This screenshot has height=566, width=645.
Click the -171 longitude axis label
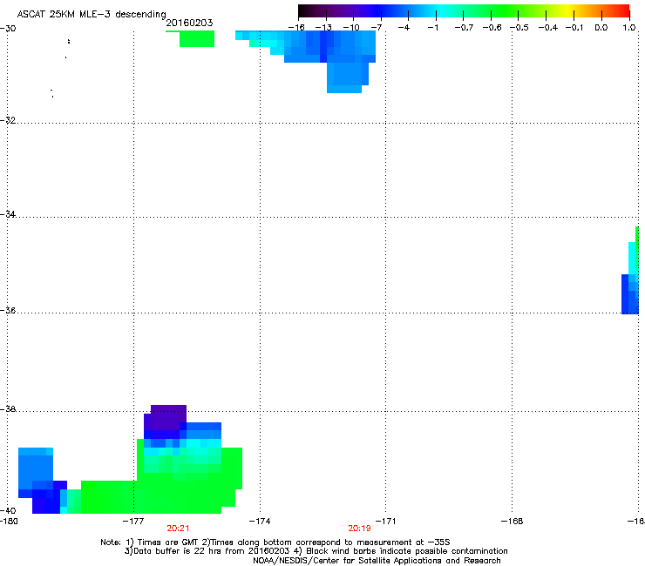click(385, 522)
